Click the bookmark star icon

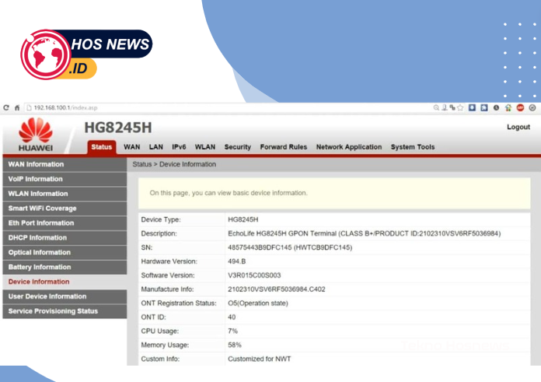[461, 107]
